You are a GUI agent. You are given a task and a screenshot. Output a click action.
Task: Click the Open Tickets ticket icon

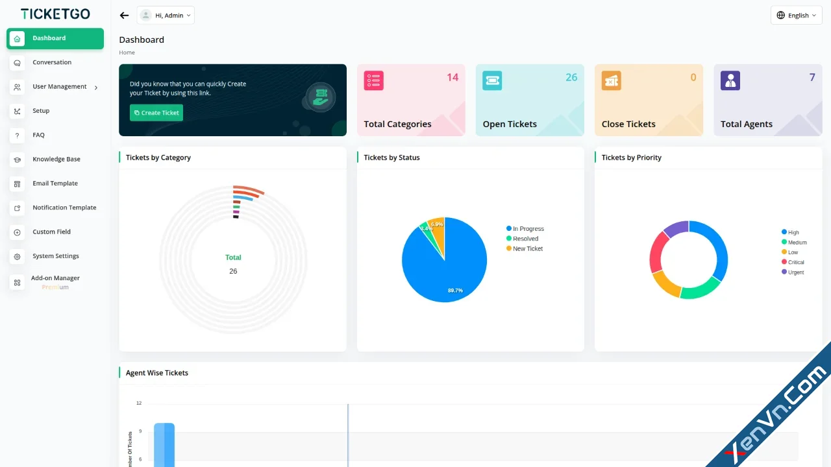coord(492,80)
